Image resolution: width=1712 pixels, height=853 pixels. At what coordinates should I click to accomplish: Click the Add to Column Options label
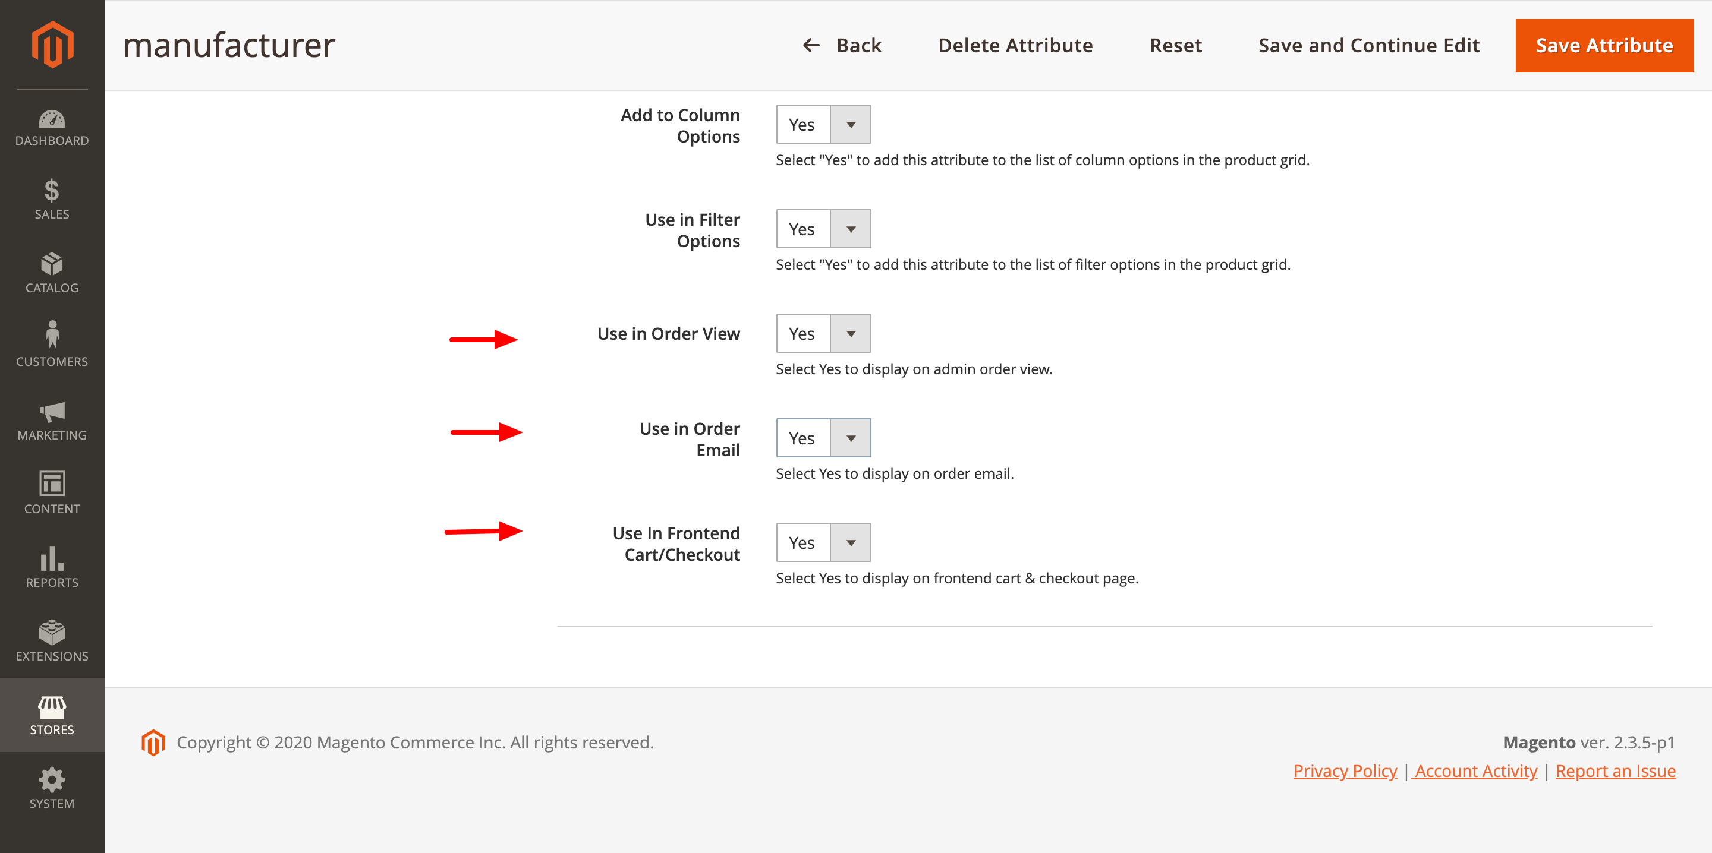pos(681,125)
